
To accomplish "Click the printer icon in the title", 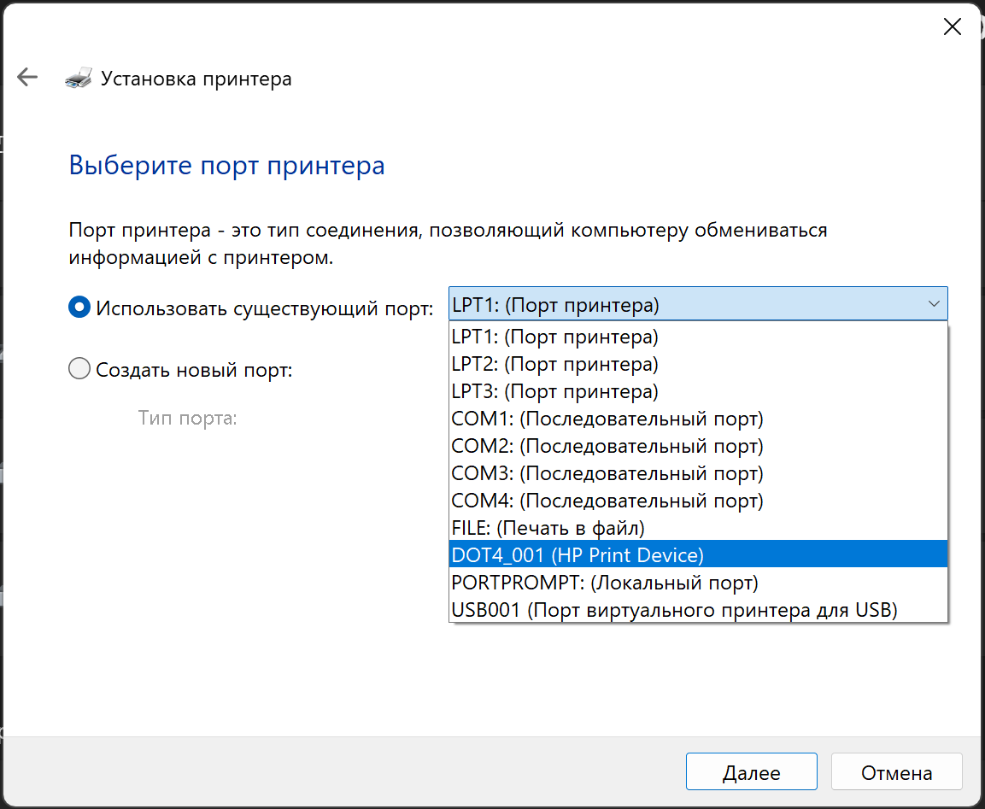I will pos(78,78).
